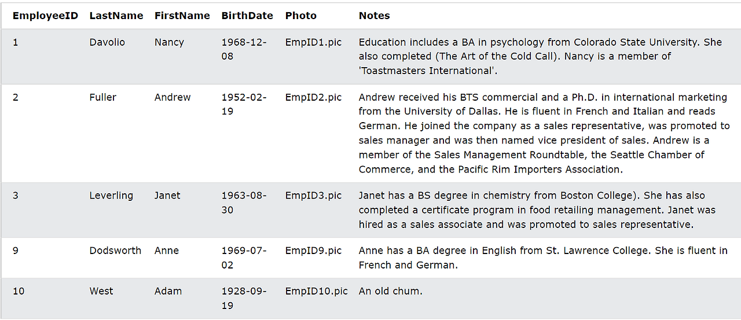Select Nancy's first name cell
The width and height of the screenshot is (741, 320).
tap(169, 42)
